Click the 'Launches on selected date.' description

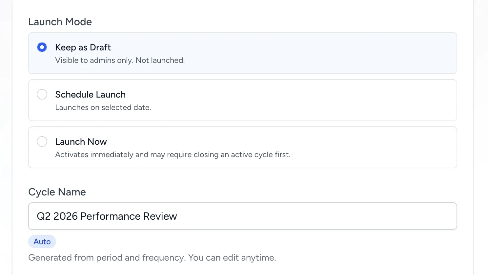[103, 107]
